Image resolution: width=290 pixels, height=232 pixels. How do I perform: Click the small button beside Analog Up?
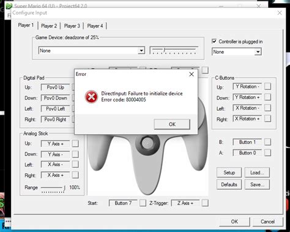[x=75, y=143]
